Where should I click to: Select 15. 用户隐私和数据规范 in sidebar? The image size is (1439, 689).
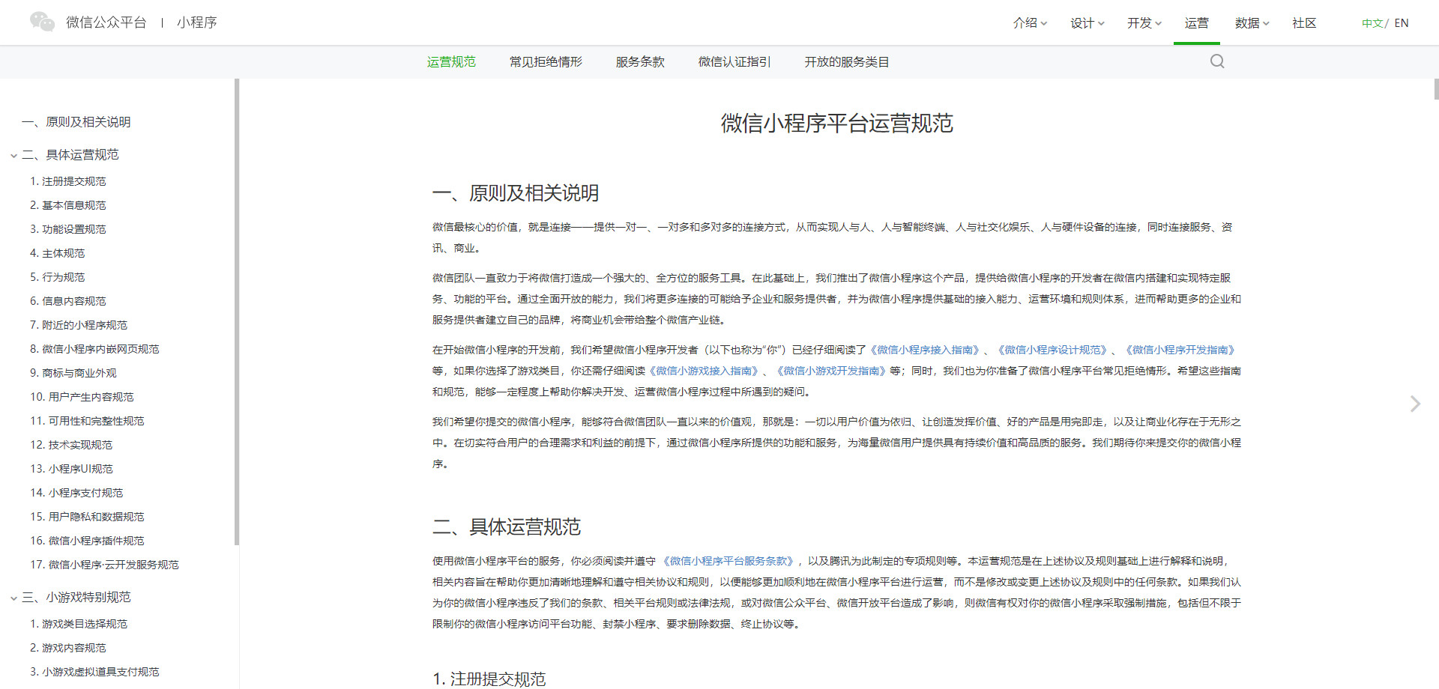tap(87, 517)
